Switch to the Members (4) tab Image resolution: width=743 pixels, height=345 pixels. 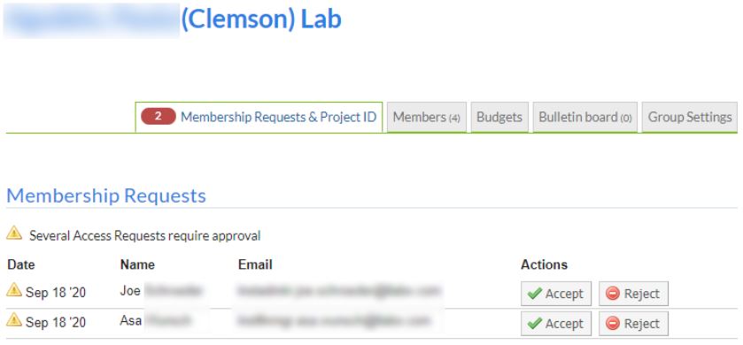[427, 118]
